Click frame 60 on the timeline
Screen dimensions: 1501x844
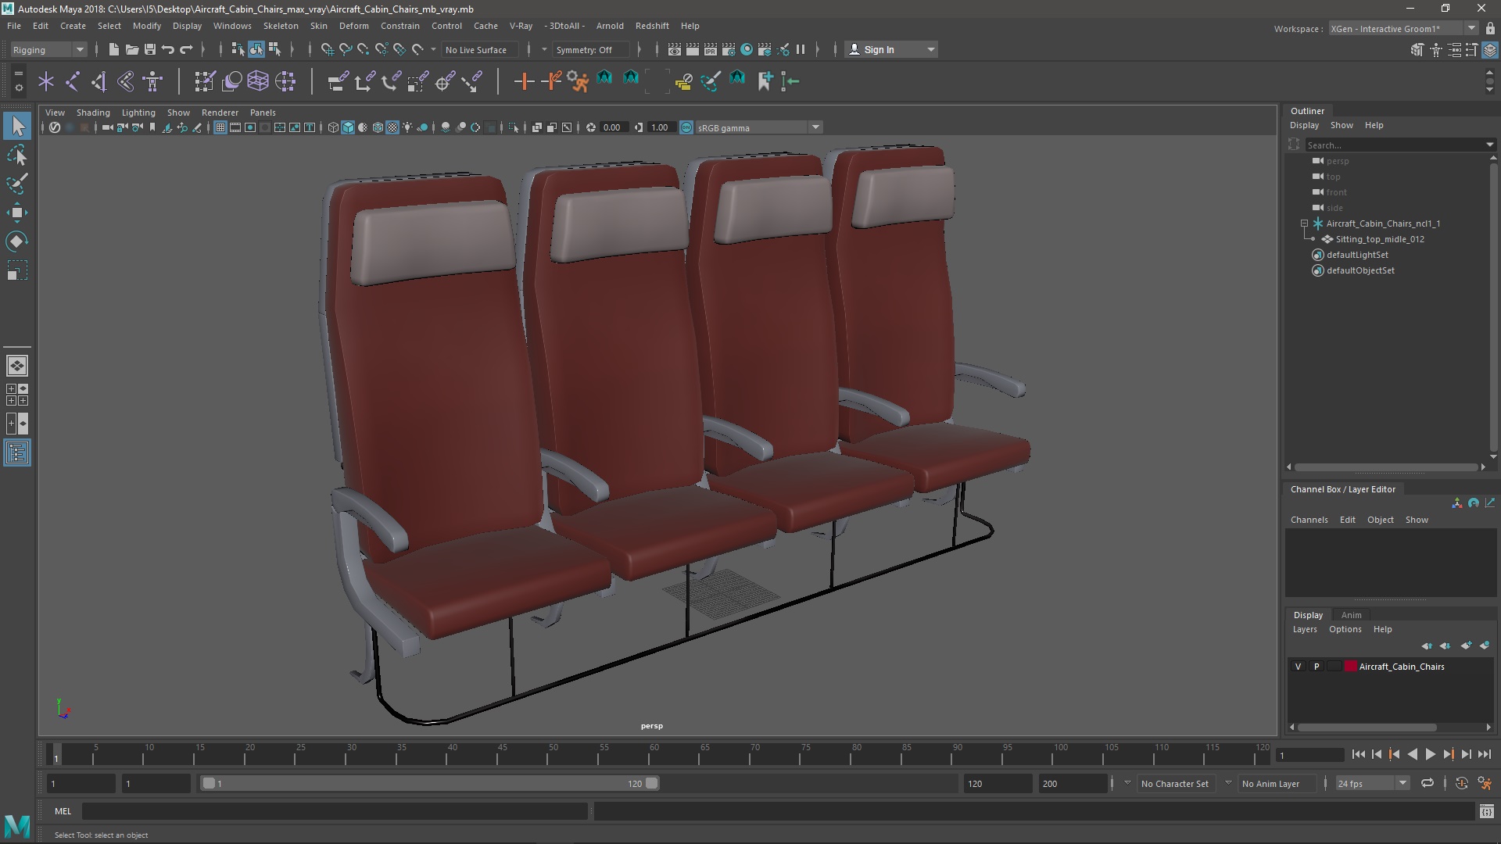click(x=654, y=755)
